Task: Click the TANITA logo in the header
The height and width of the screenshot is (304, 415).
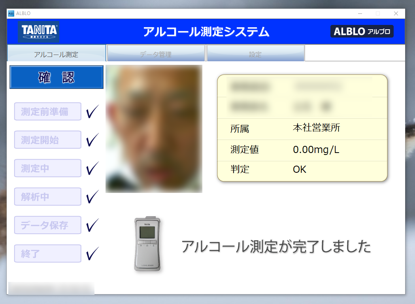Action: pyautogui.click(x=38, y=32)
